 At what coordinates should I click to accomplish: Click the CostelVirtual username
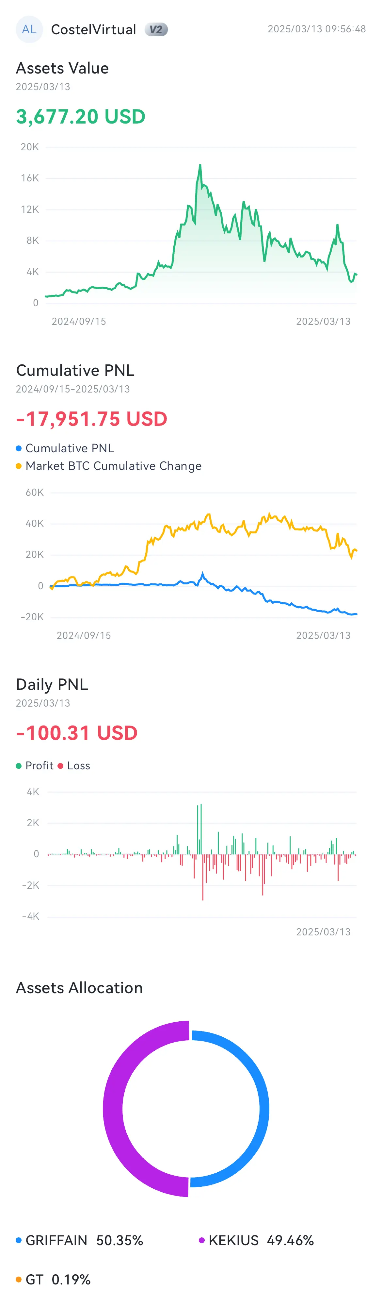point(94,30)
